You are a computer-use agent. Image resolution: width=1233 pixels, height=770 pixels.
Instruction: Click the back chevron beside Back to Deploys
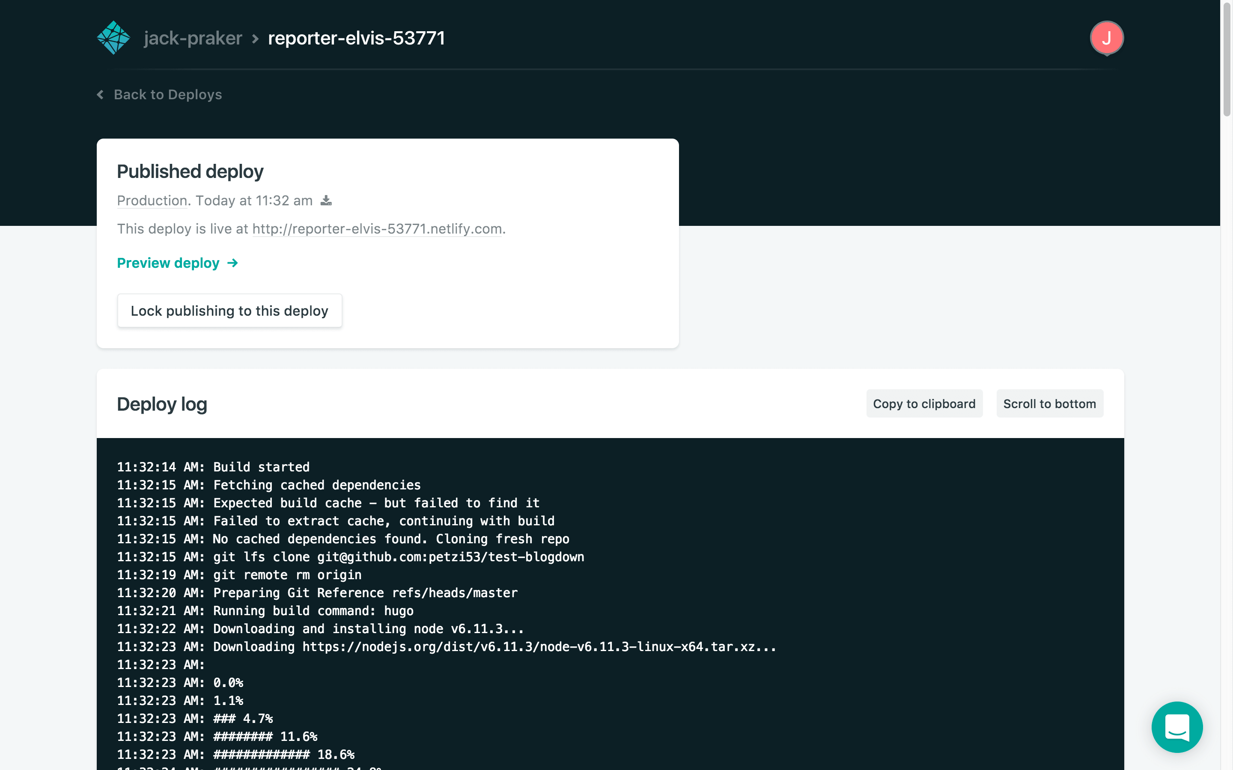[100, 95]
